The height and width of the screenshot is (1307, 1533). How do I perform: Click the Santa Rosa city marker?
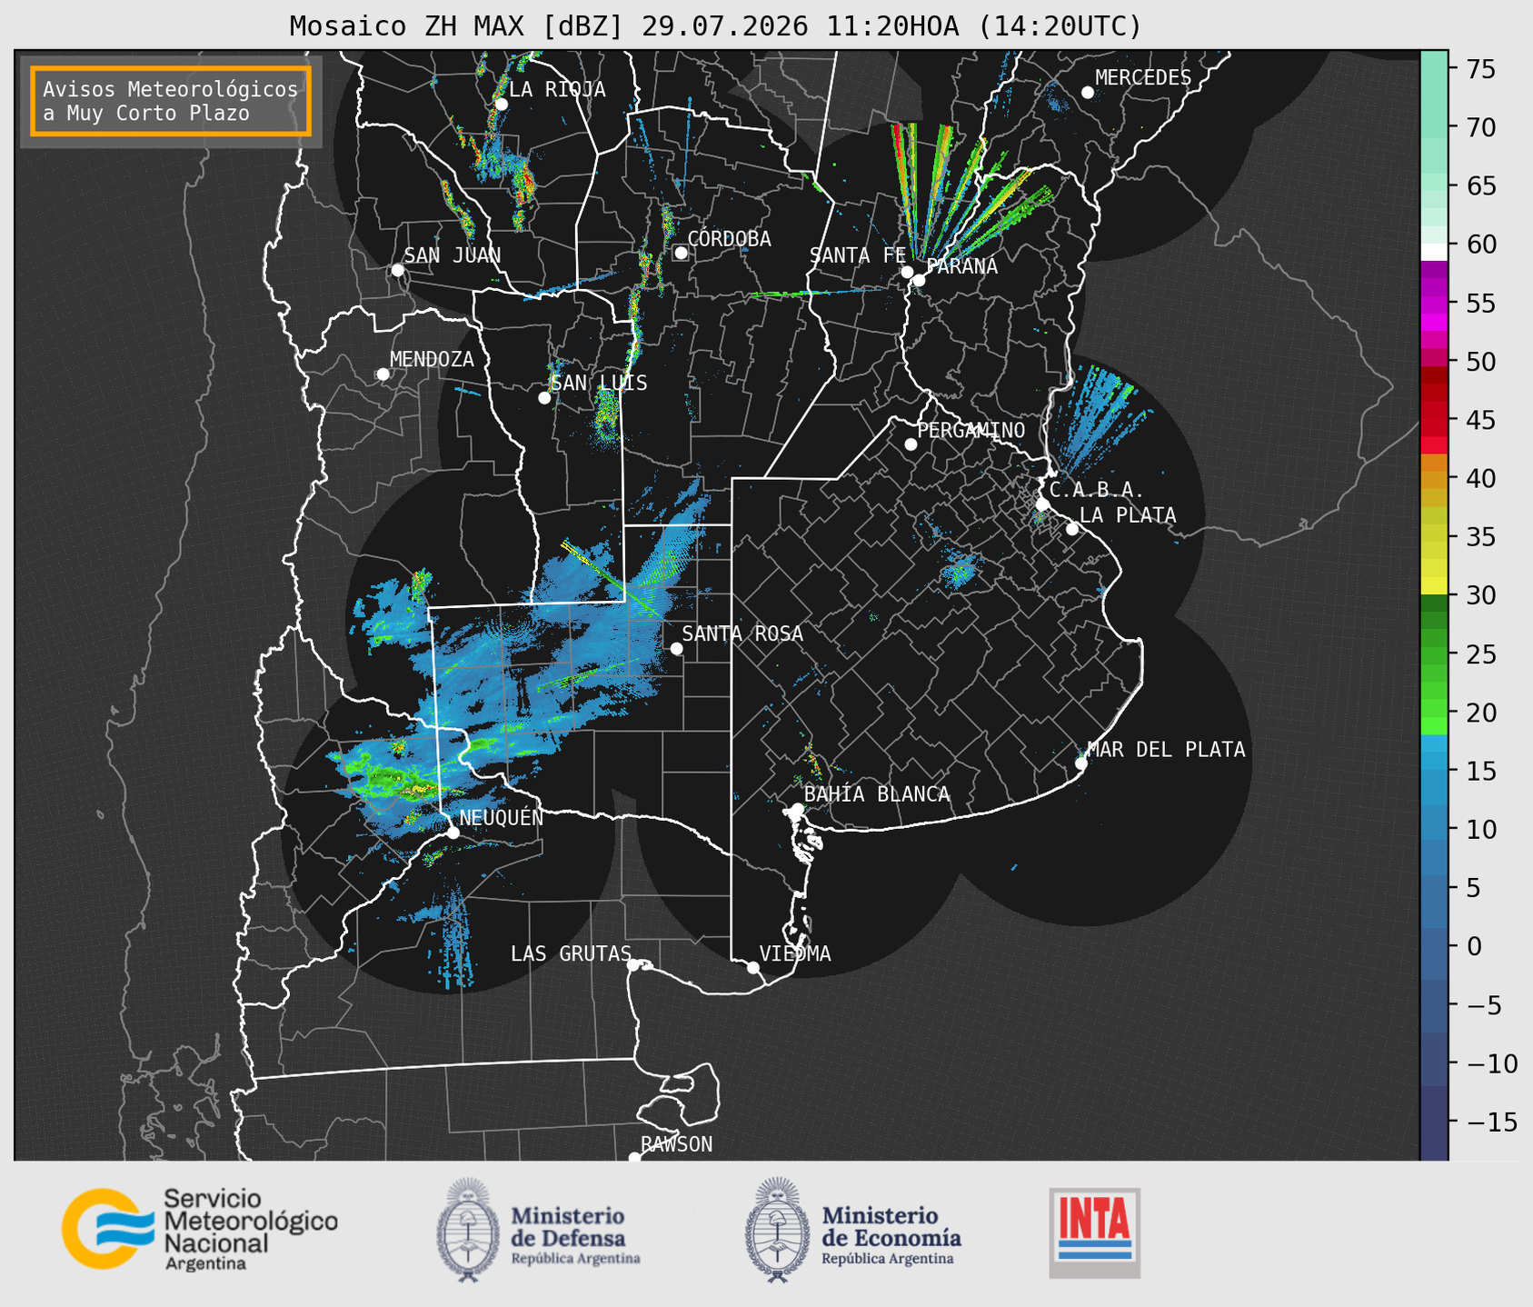point(676,648)
